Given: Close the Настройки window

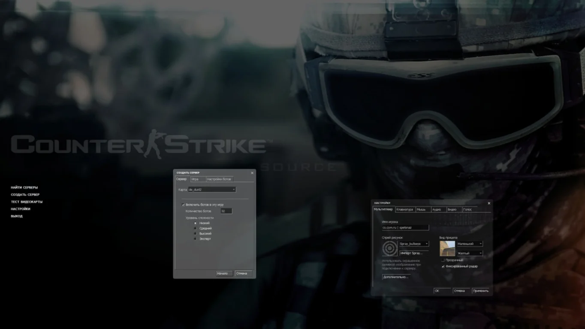Looking at the screenshot, I should click(x=489, y=203).
